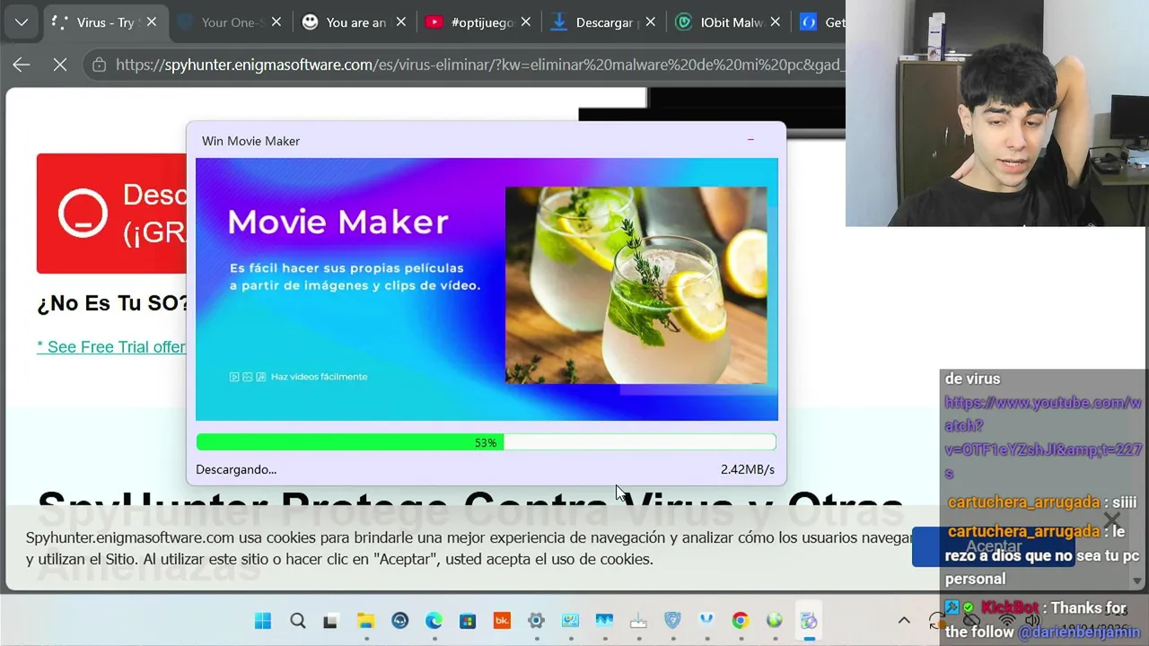The height and width of the screenshot is (646, 1149).
Task: Show hidden system tray icons chevron
Action: pyautogui.click(x=904, y=621)
